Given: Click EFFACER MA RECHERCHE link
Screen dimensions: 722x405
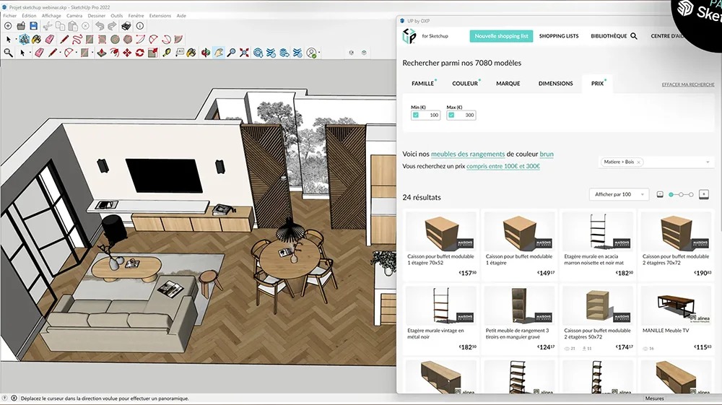Looking at the screenshot, I should coord(688,84).
